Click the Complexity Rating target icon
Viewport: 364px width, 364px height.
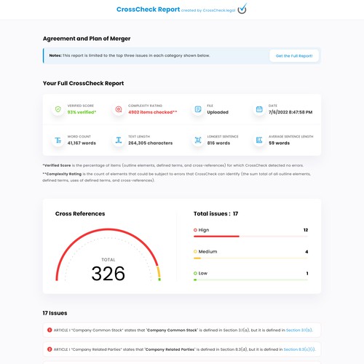pyautogui.click(x=119, y=109)
